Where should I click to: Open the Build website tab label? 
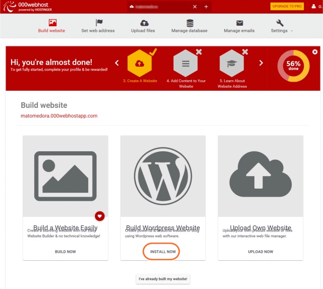click(51, 31)
